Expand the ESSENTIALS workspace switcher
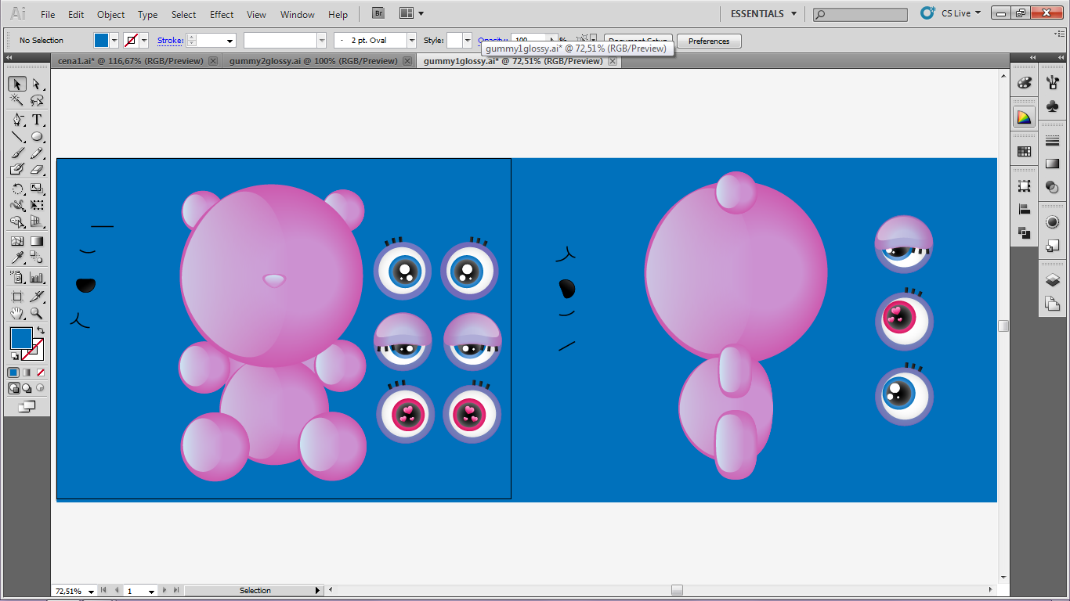Image resolution: width=1070 pixels, height=601 pixels. [763, 14]
